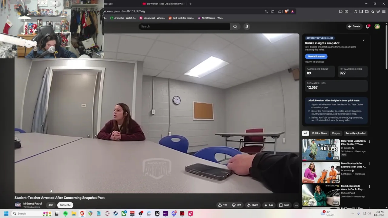Expand system tray hidden icons chevron
This screenshot has height=218, width=388.
pyautogui.click(x=352, y=213)
